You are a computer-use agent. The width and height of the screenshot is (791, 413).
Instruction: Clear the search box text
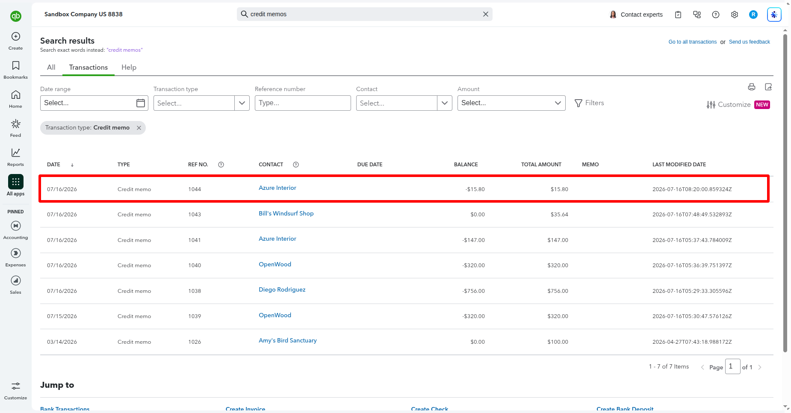pos(486,14)
